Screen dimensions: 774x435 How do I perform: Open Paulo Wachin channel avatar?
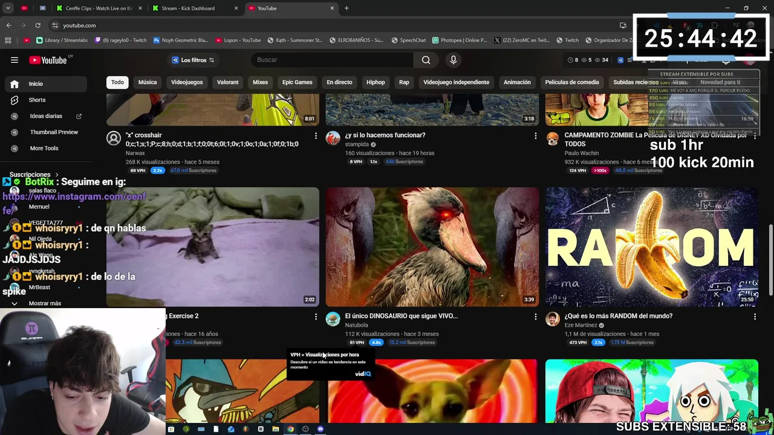pyautogui.click(x=553, y=138)
